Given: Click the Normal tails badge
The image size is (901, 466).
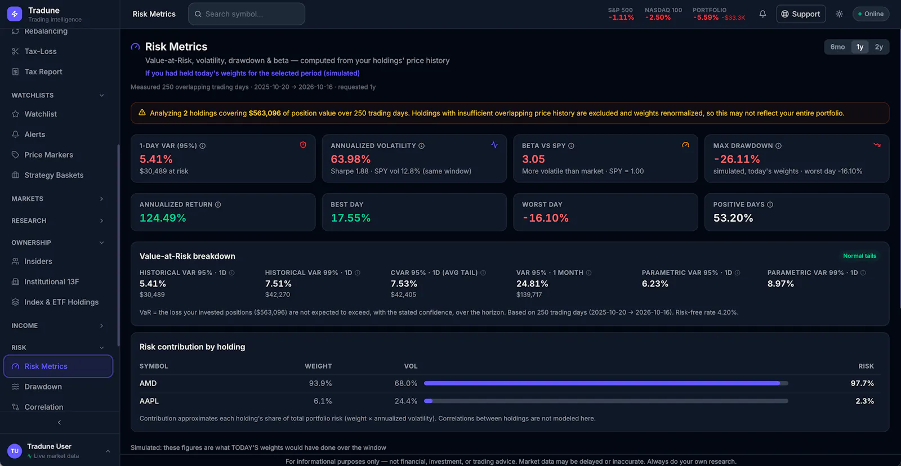Looking at the screenshot, I should (x=859, y=256).
